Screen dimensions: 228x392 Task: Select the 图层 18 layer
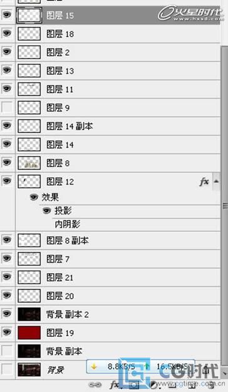pyautogui.click(x=118, y=34)
